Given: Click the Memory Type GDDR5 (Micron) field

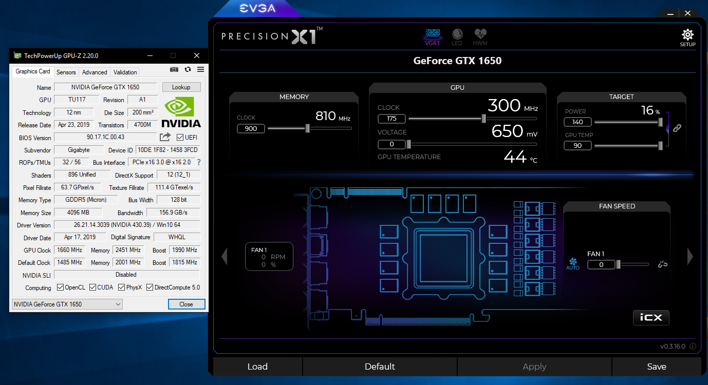Looking at the screenshot, I should pos(86,200).
